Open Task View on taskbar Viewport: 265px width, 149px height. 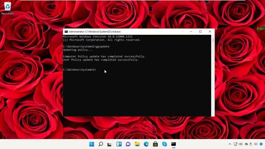coord(109,144)
